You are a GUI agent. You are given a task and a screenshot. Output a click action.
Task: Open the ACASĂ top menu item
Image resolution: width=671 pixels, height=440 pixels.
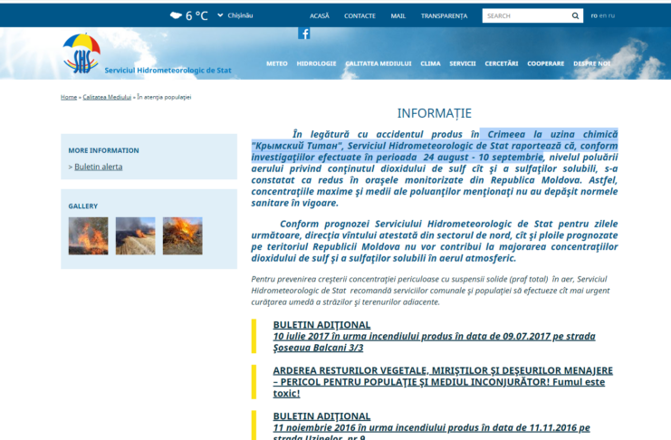coord(320,15)
